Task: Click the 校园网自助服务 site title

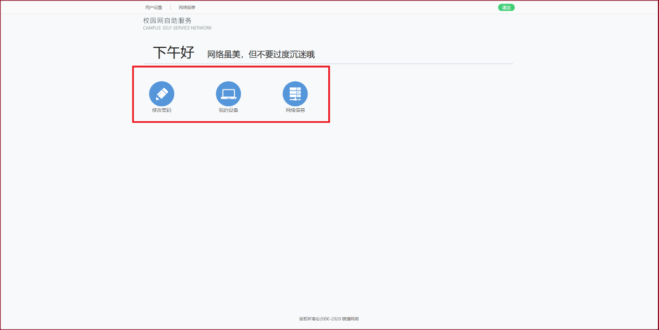Action: point(167,20)
